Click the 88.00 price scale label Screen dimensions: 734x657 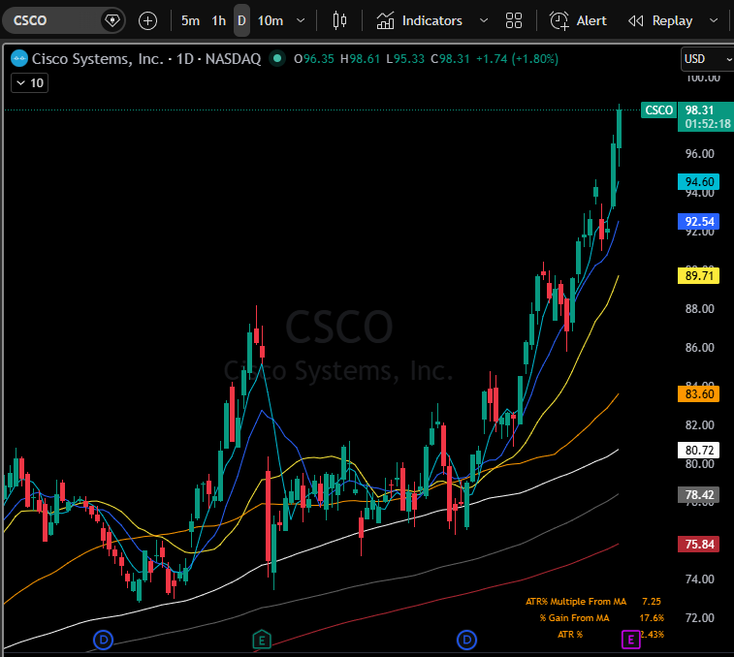pos(700,309)
